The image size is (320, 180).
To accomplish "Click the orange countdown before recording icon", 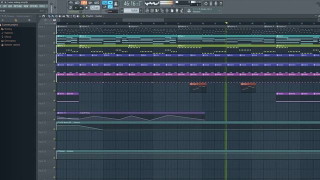I will (x=84, y=2).
